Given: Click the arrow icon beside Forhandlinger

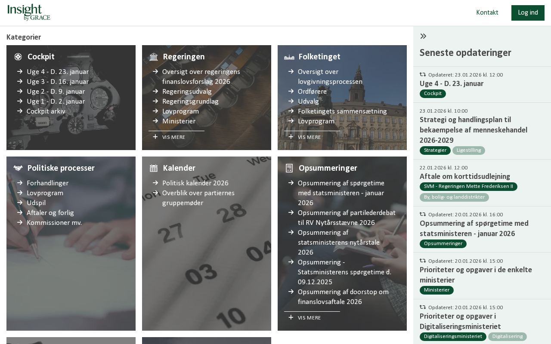Looking at the screenshot, I should point(20,183).
